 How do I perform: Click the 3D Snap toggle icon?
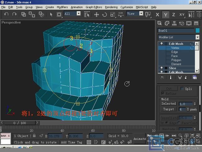pos(110,142)
